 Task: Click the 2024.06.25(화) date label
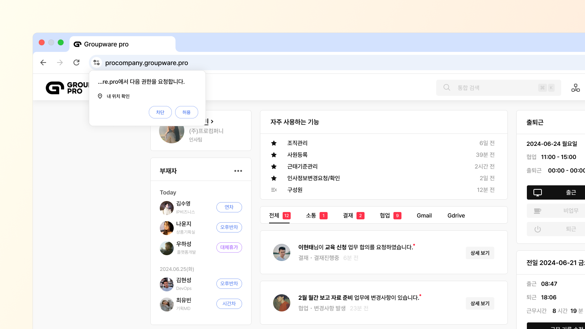pyautogui.click(x=177, y=269)
